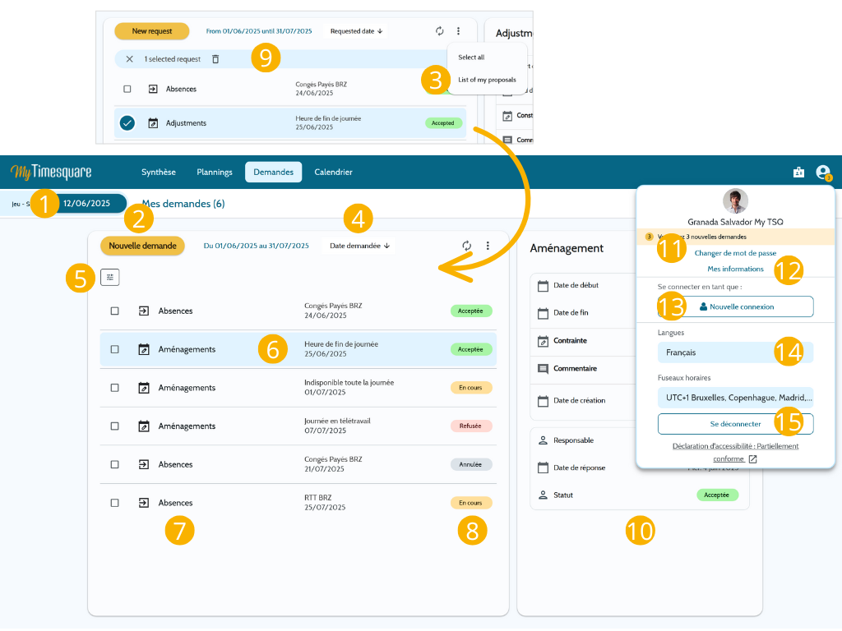The image size is (842, 631).
Task: Close selection with the X icon
Action: (x=129, y=59)
